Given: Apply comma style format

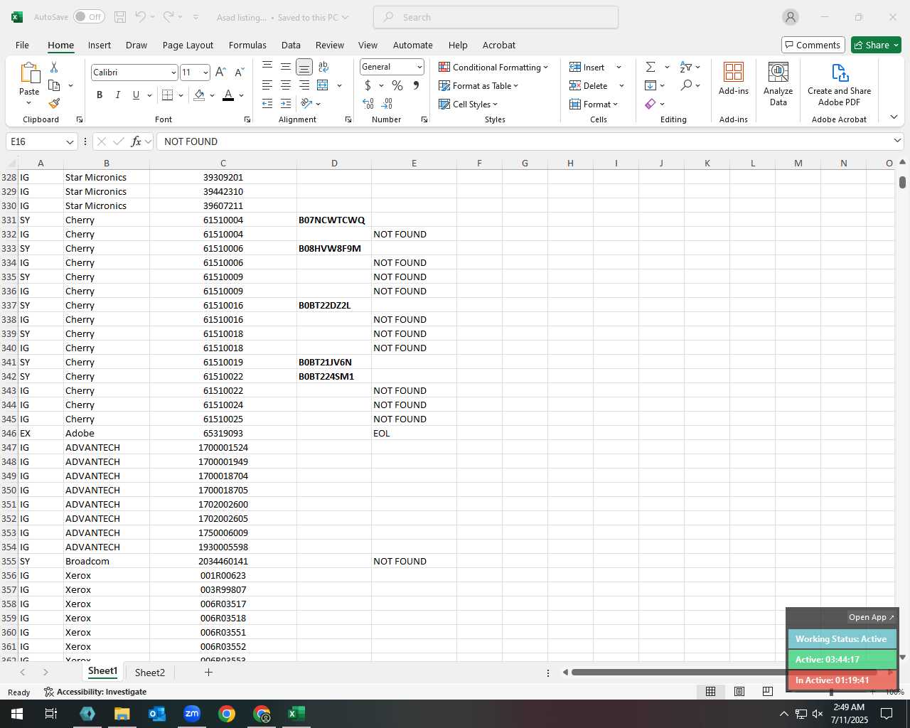Looking at the screenshot, I should (x=416, y=85).
